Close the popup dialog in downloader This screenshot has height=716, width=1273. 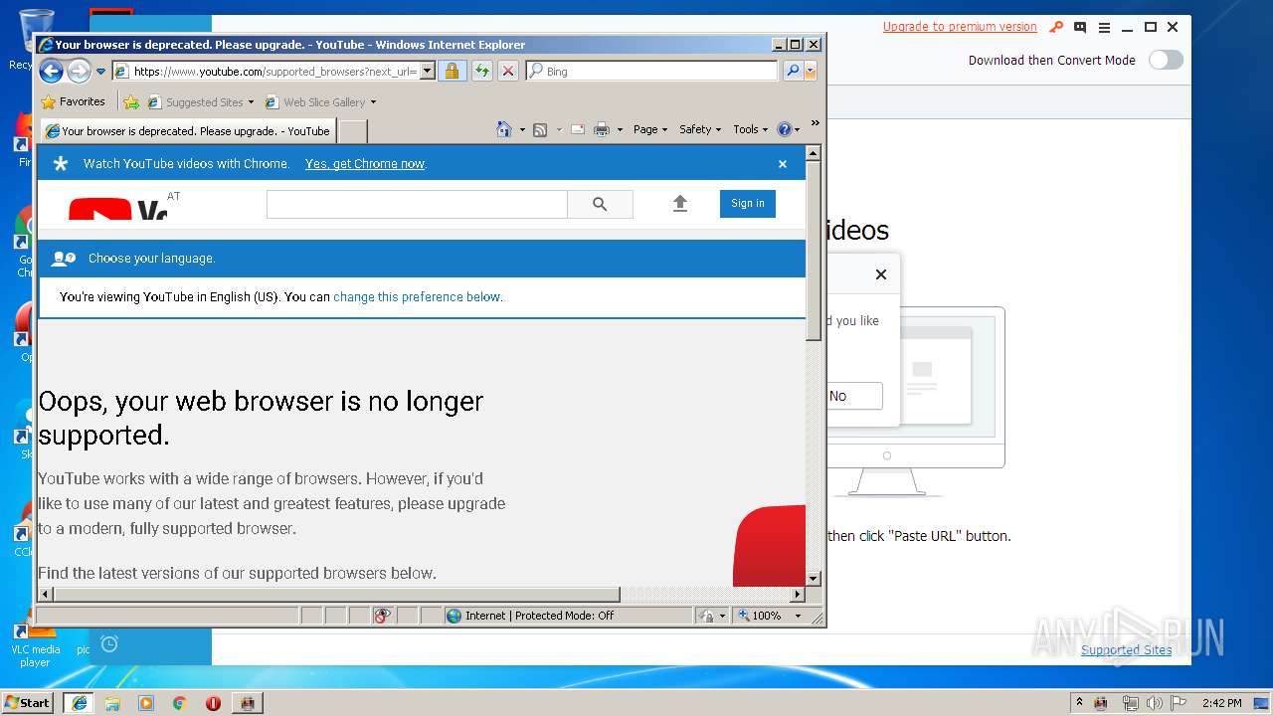coord(880,274)
